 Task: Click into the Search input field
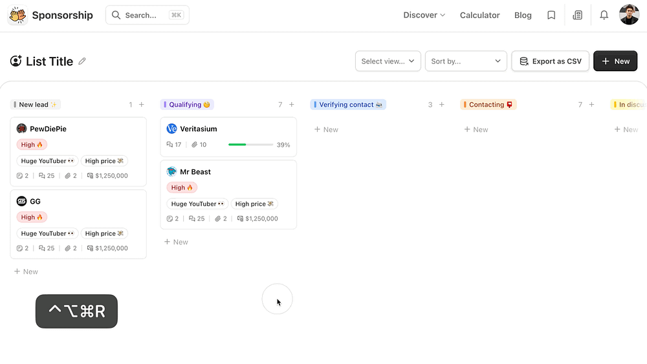148,16
